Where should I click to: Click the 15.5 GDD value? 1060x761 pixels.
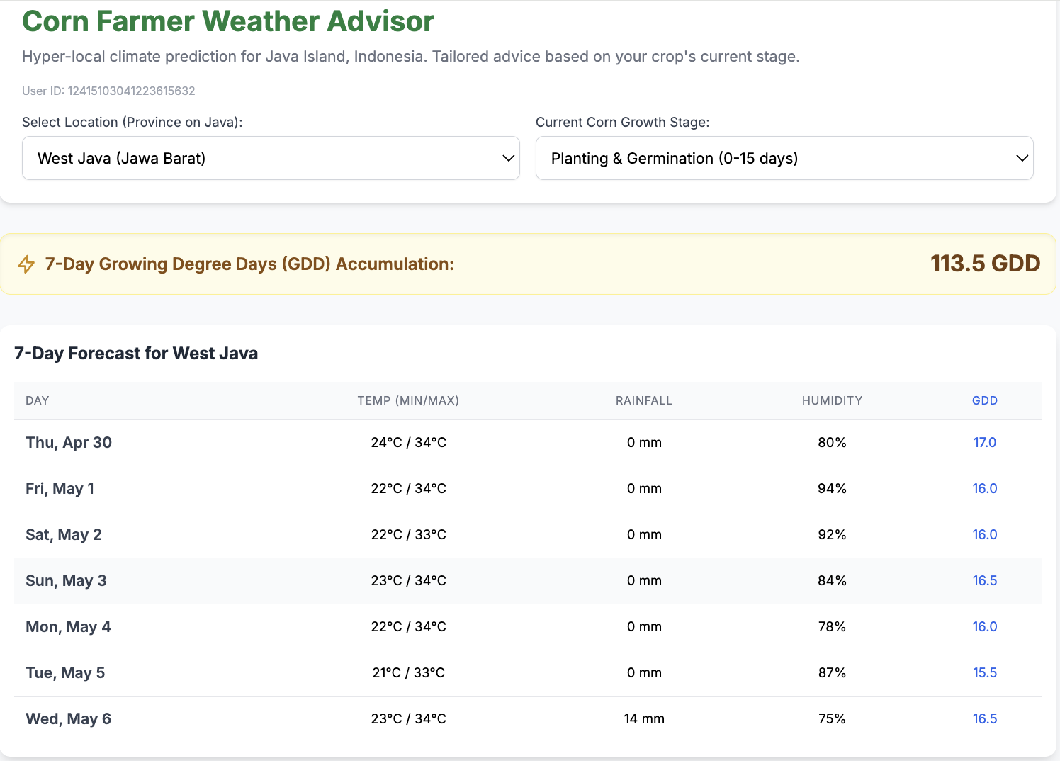tap(985, 673)
